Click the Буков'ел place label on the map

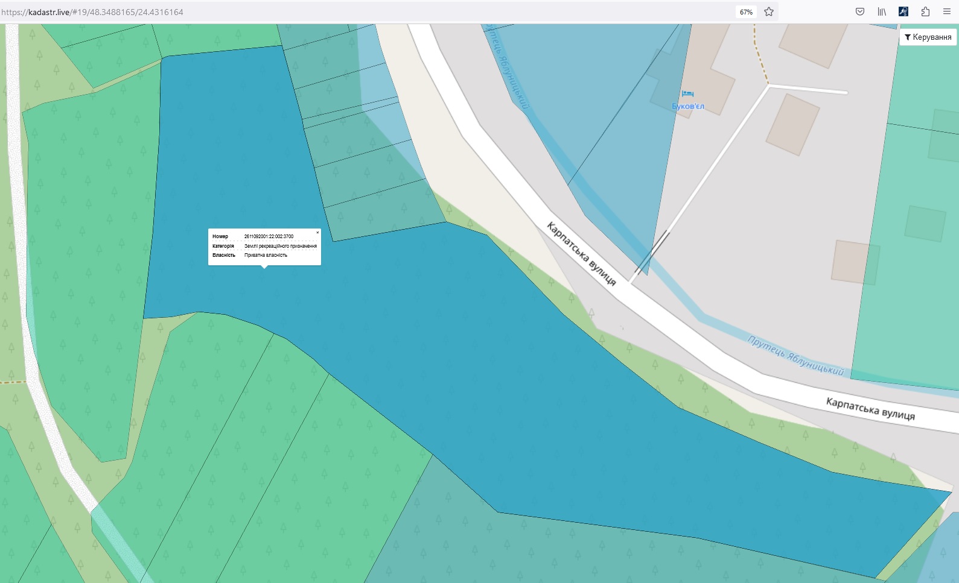(x=688, y=107)
